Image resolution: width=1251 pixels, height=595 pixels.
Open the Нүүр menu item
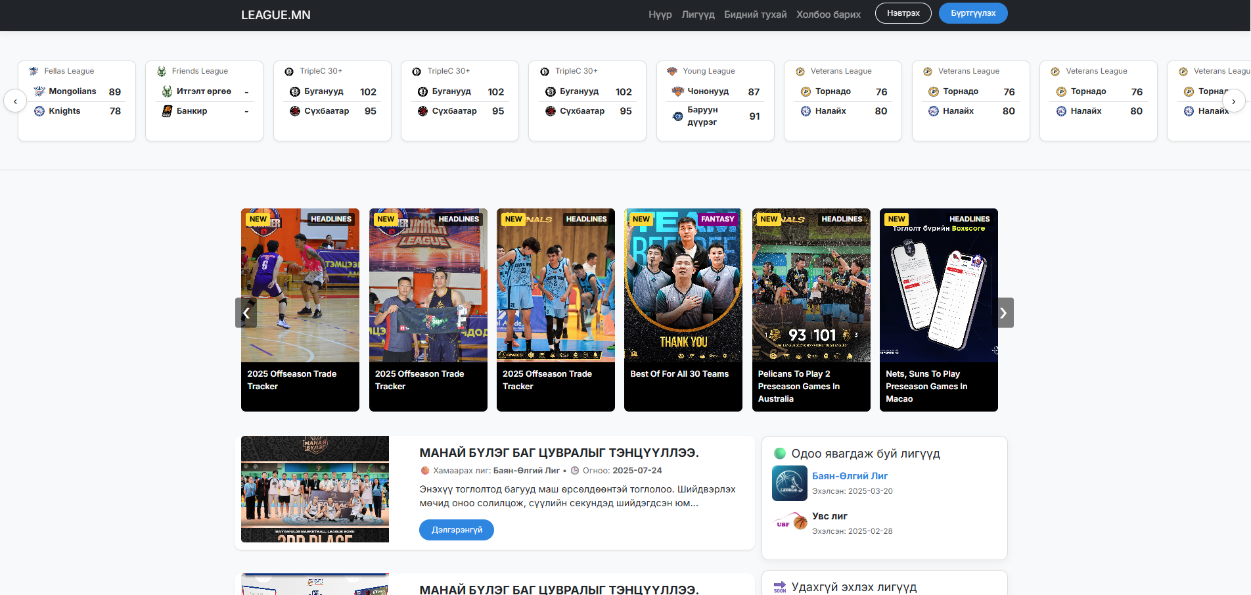pos(660,14)
